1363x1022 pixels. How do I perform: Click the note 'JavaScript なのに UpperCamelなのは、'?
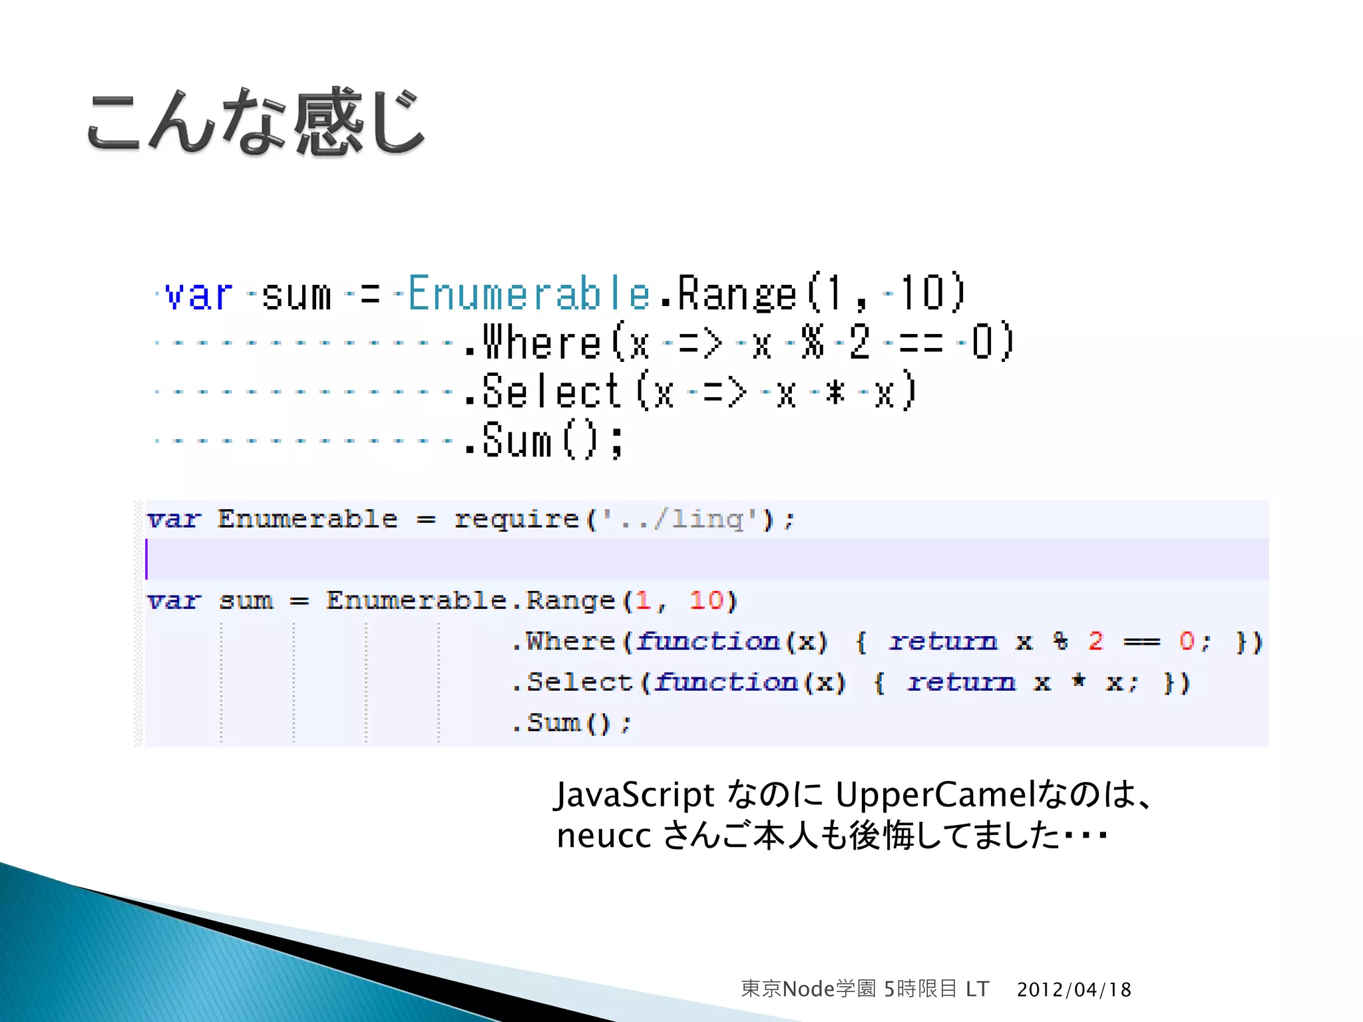tap(855, 794)
